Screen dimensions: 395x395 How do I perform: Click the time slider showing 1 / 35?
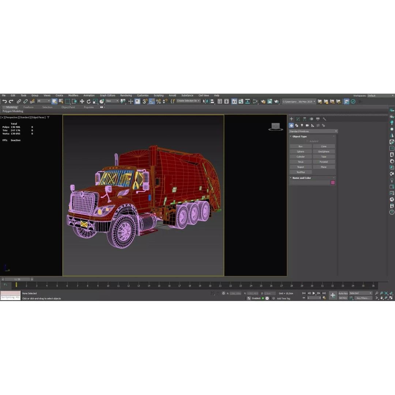point(18,279)
